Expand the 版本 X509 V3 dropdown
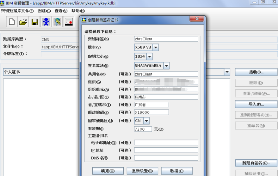 (156, 47)
